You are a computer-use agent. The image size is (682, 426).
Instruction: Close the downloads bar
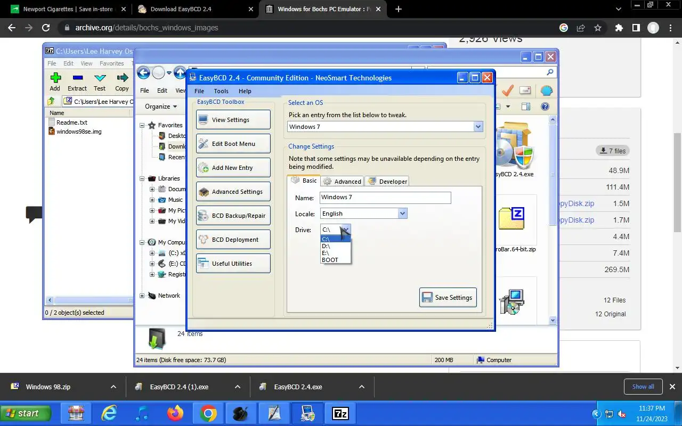(x=672, y=387)
